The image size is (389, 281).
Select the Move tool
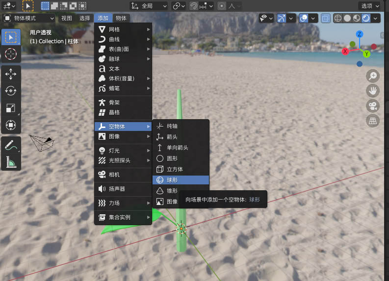pos(11,74)
